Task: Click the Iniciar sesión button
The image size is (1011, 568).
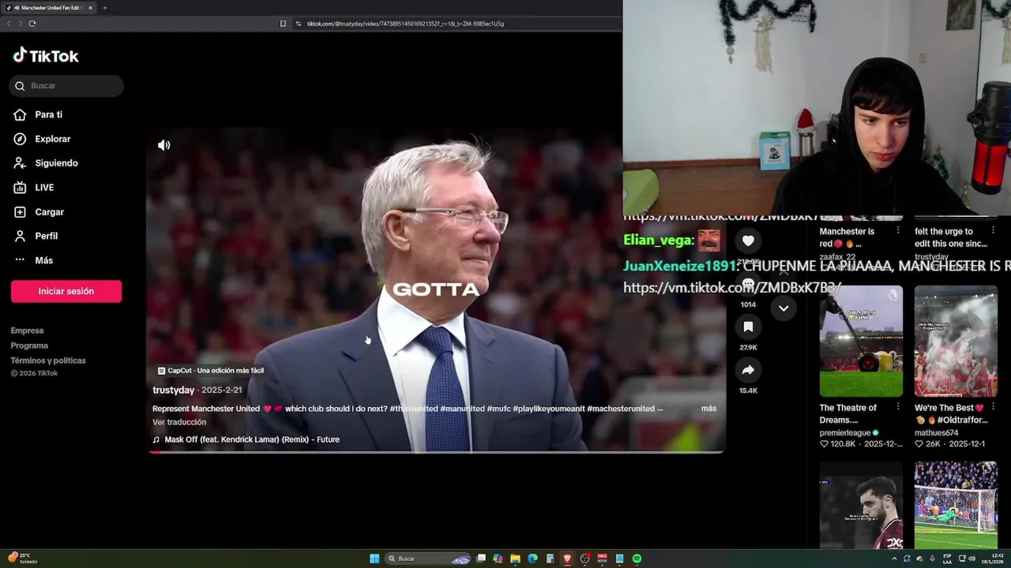Action: [66, 291]
